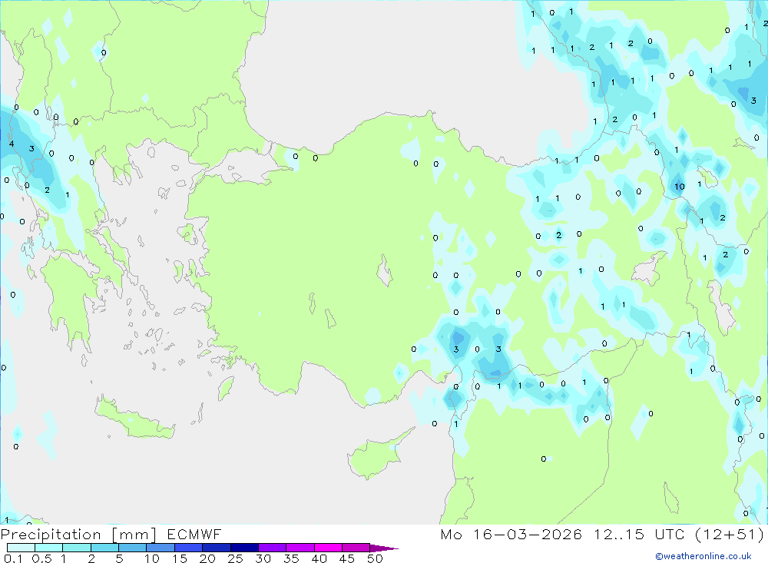Click the '[mm]' unit label
The width and height of the screenshot is (768, 563).
(x=134, y=535)
